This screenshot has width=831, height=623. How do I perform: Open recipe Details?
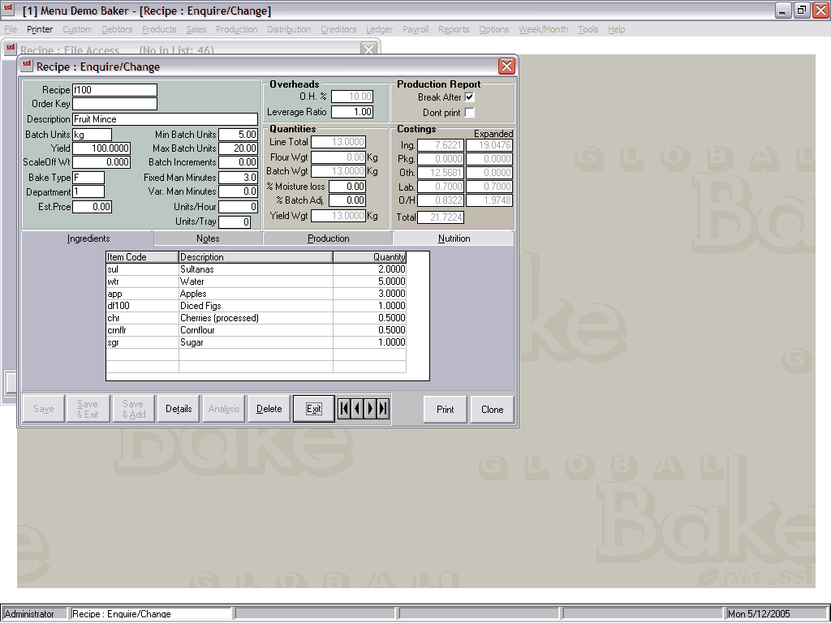pyautogui.click(x=179, y=409)
